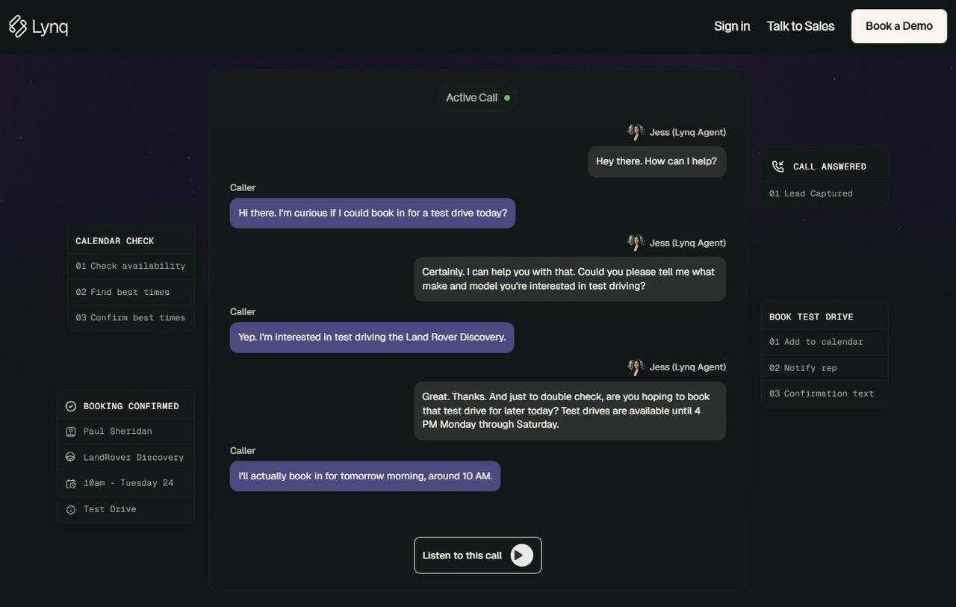Viewport: 956px width, 607px height.
Task: Select the 01 Lead Captured item
Action: [x=825, y=193]
